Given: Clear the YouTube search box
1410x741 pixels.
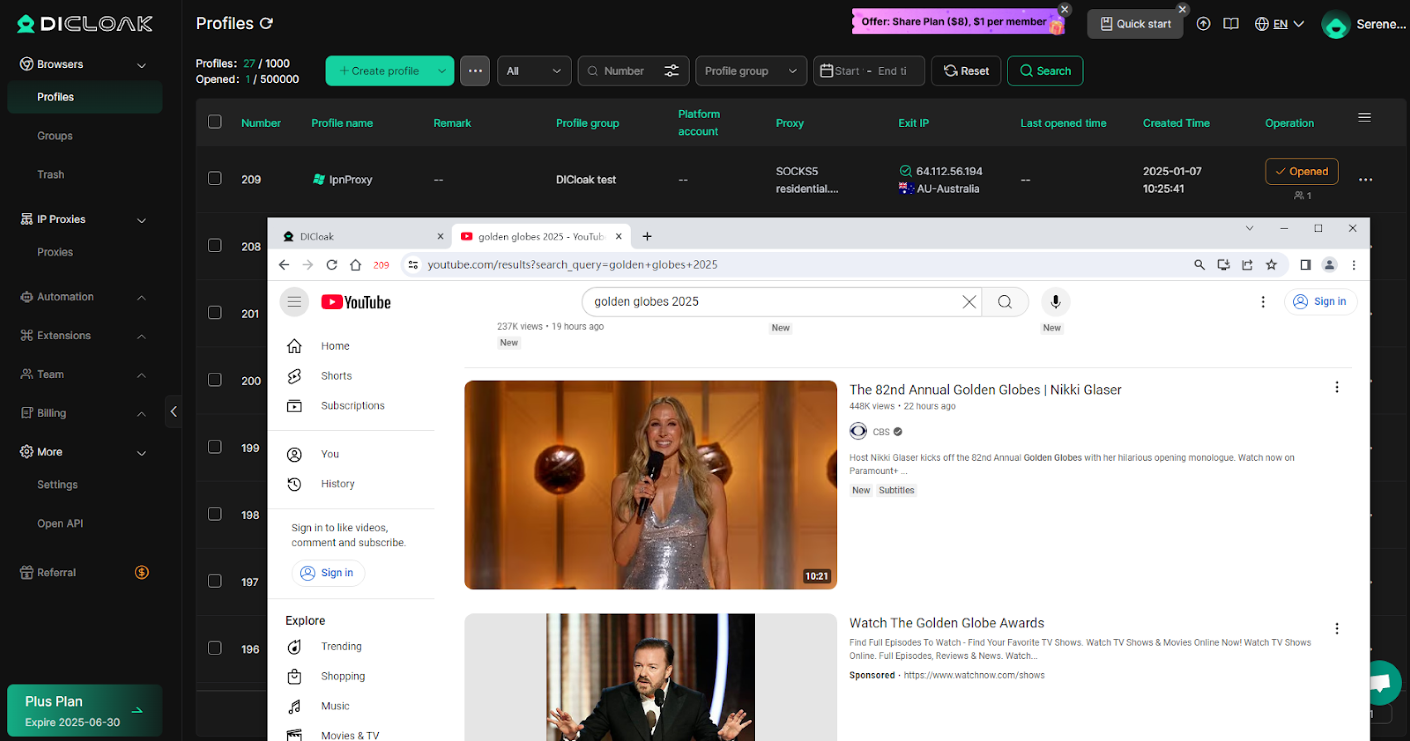Looking at the screenshot, I should (x=969, y=302).
